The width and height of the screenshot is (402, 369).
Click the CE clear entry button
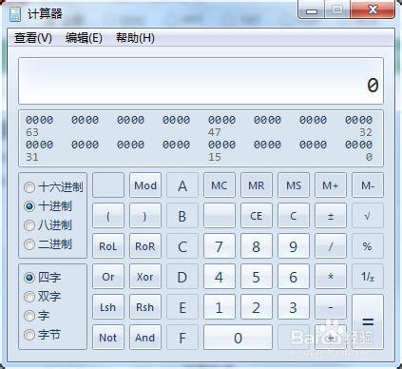click(257, 216)
